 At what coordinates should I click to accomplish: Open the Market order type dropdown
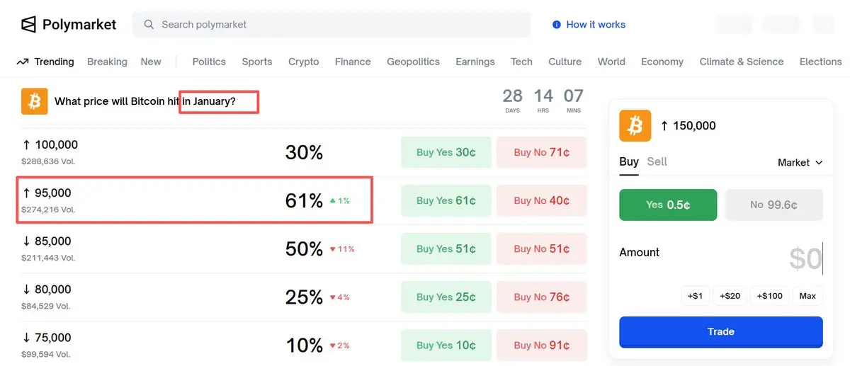click(x=800, y=163)
